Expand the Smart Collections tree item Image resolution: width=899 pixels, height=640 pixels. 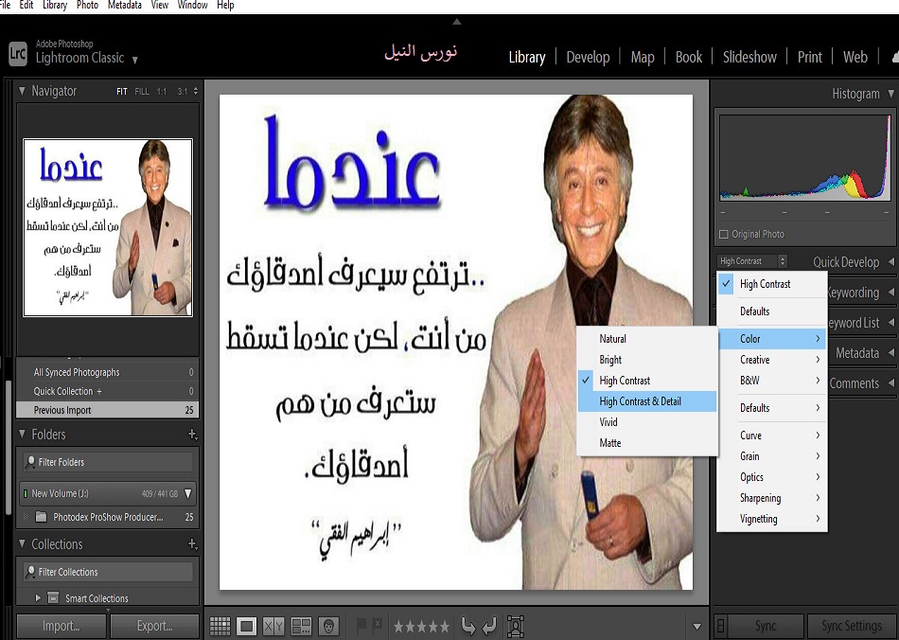click(39, 598)
